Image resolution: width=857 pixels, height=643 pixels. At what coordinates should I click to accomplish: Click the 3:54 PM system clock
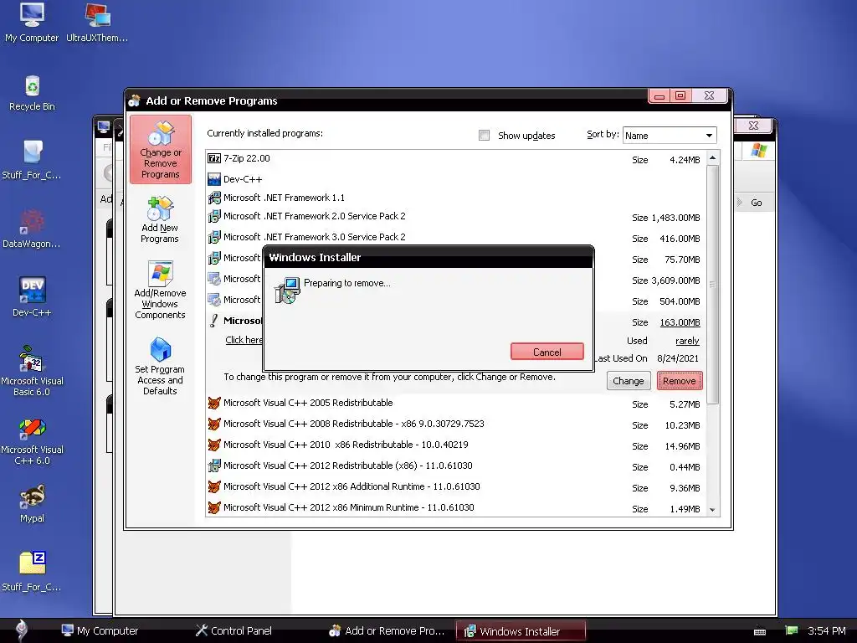click(826, 630)
